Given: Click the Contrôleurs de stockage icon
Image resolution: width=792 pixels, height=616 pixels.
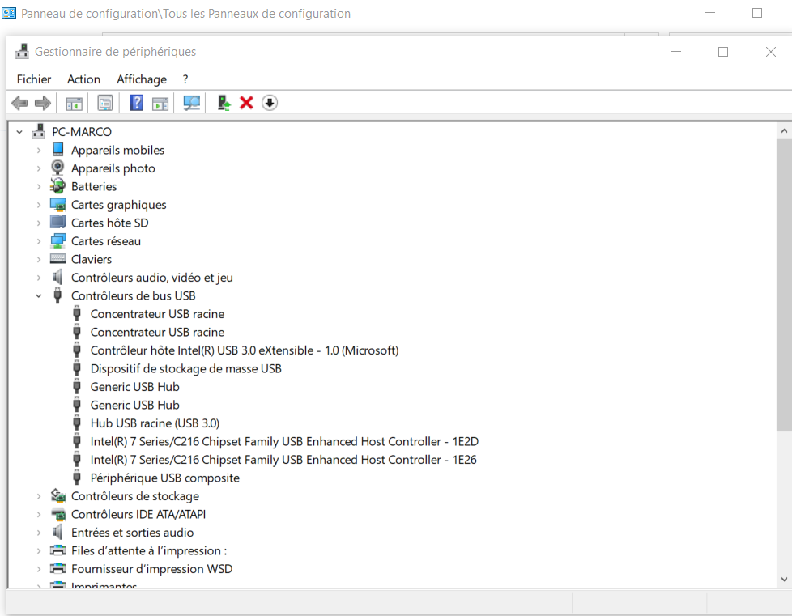Looking at the screenshot, I should coord(58,496).
